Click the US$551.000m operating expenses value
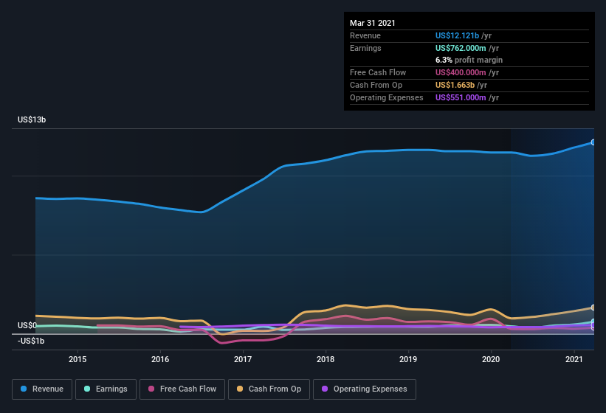This screenshot has height=413, width=606. pos(461,97)
